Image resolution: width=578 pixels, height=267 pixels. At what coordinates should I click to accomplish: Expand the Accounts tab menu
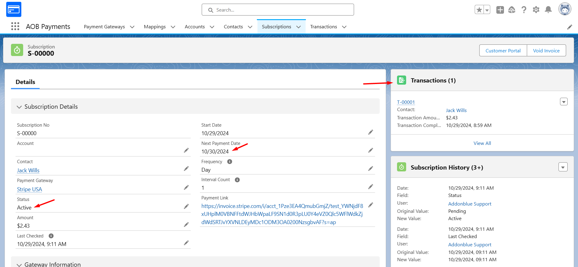click(x=212, y=27)
